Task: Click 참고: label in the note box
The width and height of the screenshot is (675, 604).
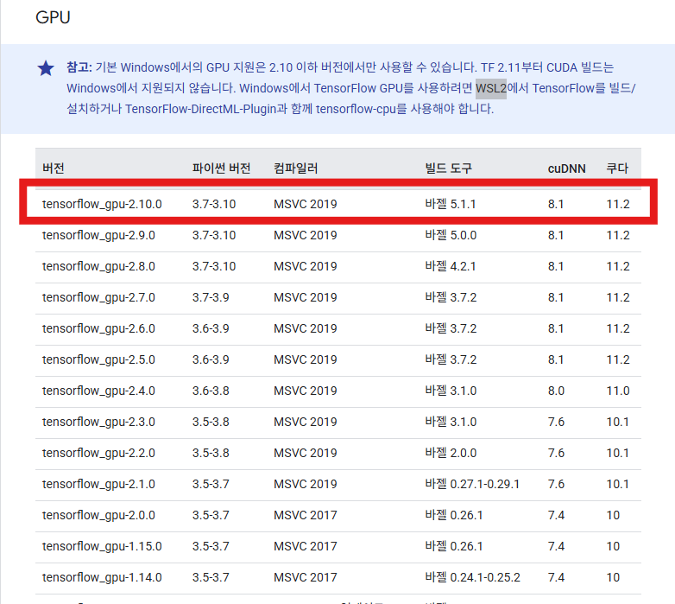Action: [79, 67]
